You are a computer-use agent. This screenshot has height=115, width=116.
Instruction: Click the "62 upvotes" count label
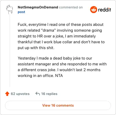[x=20, y=94]
